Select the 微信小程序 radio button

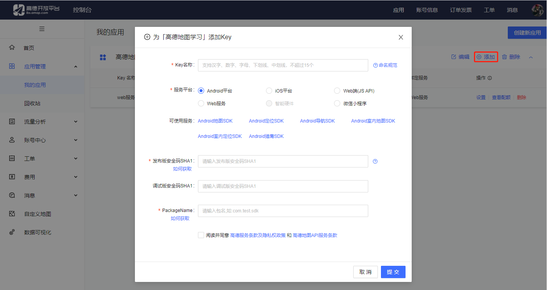pos(337,103)
